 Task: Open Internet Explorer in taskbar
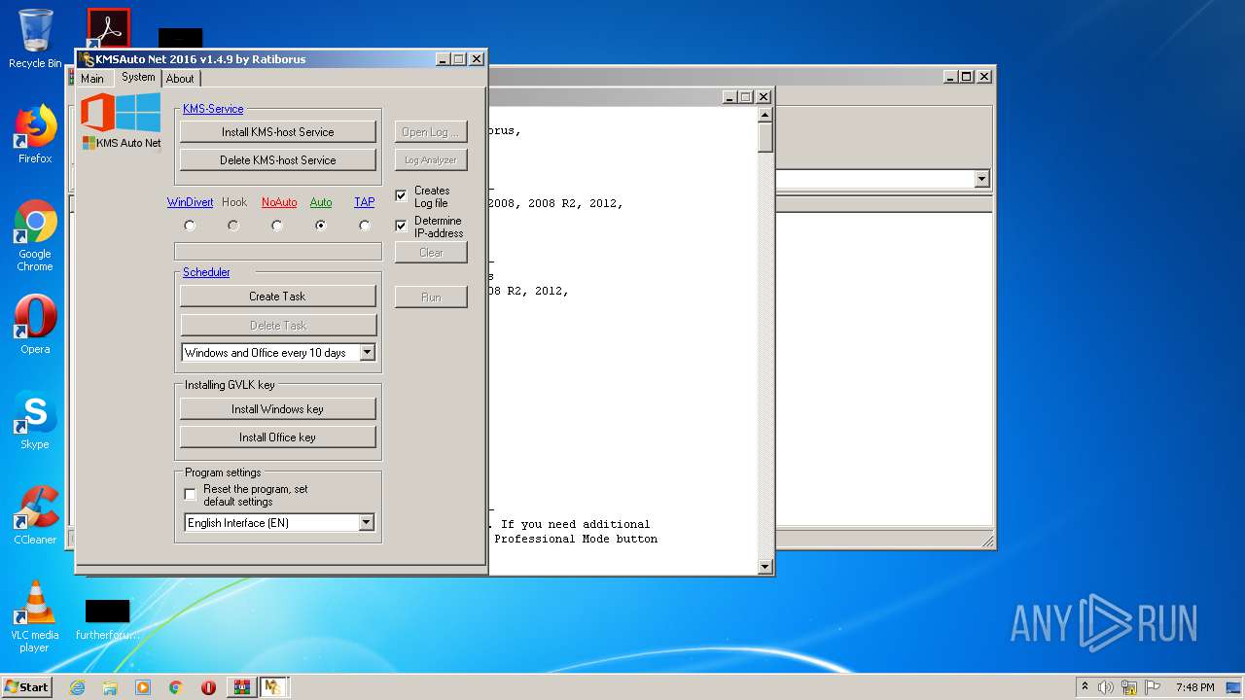[77, 687]
